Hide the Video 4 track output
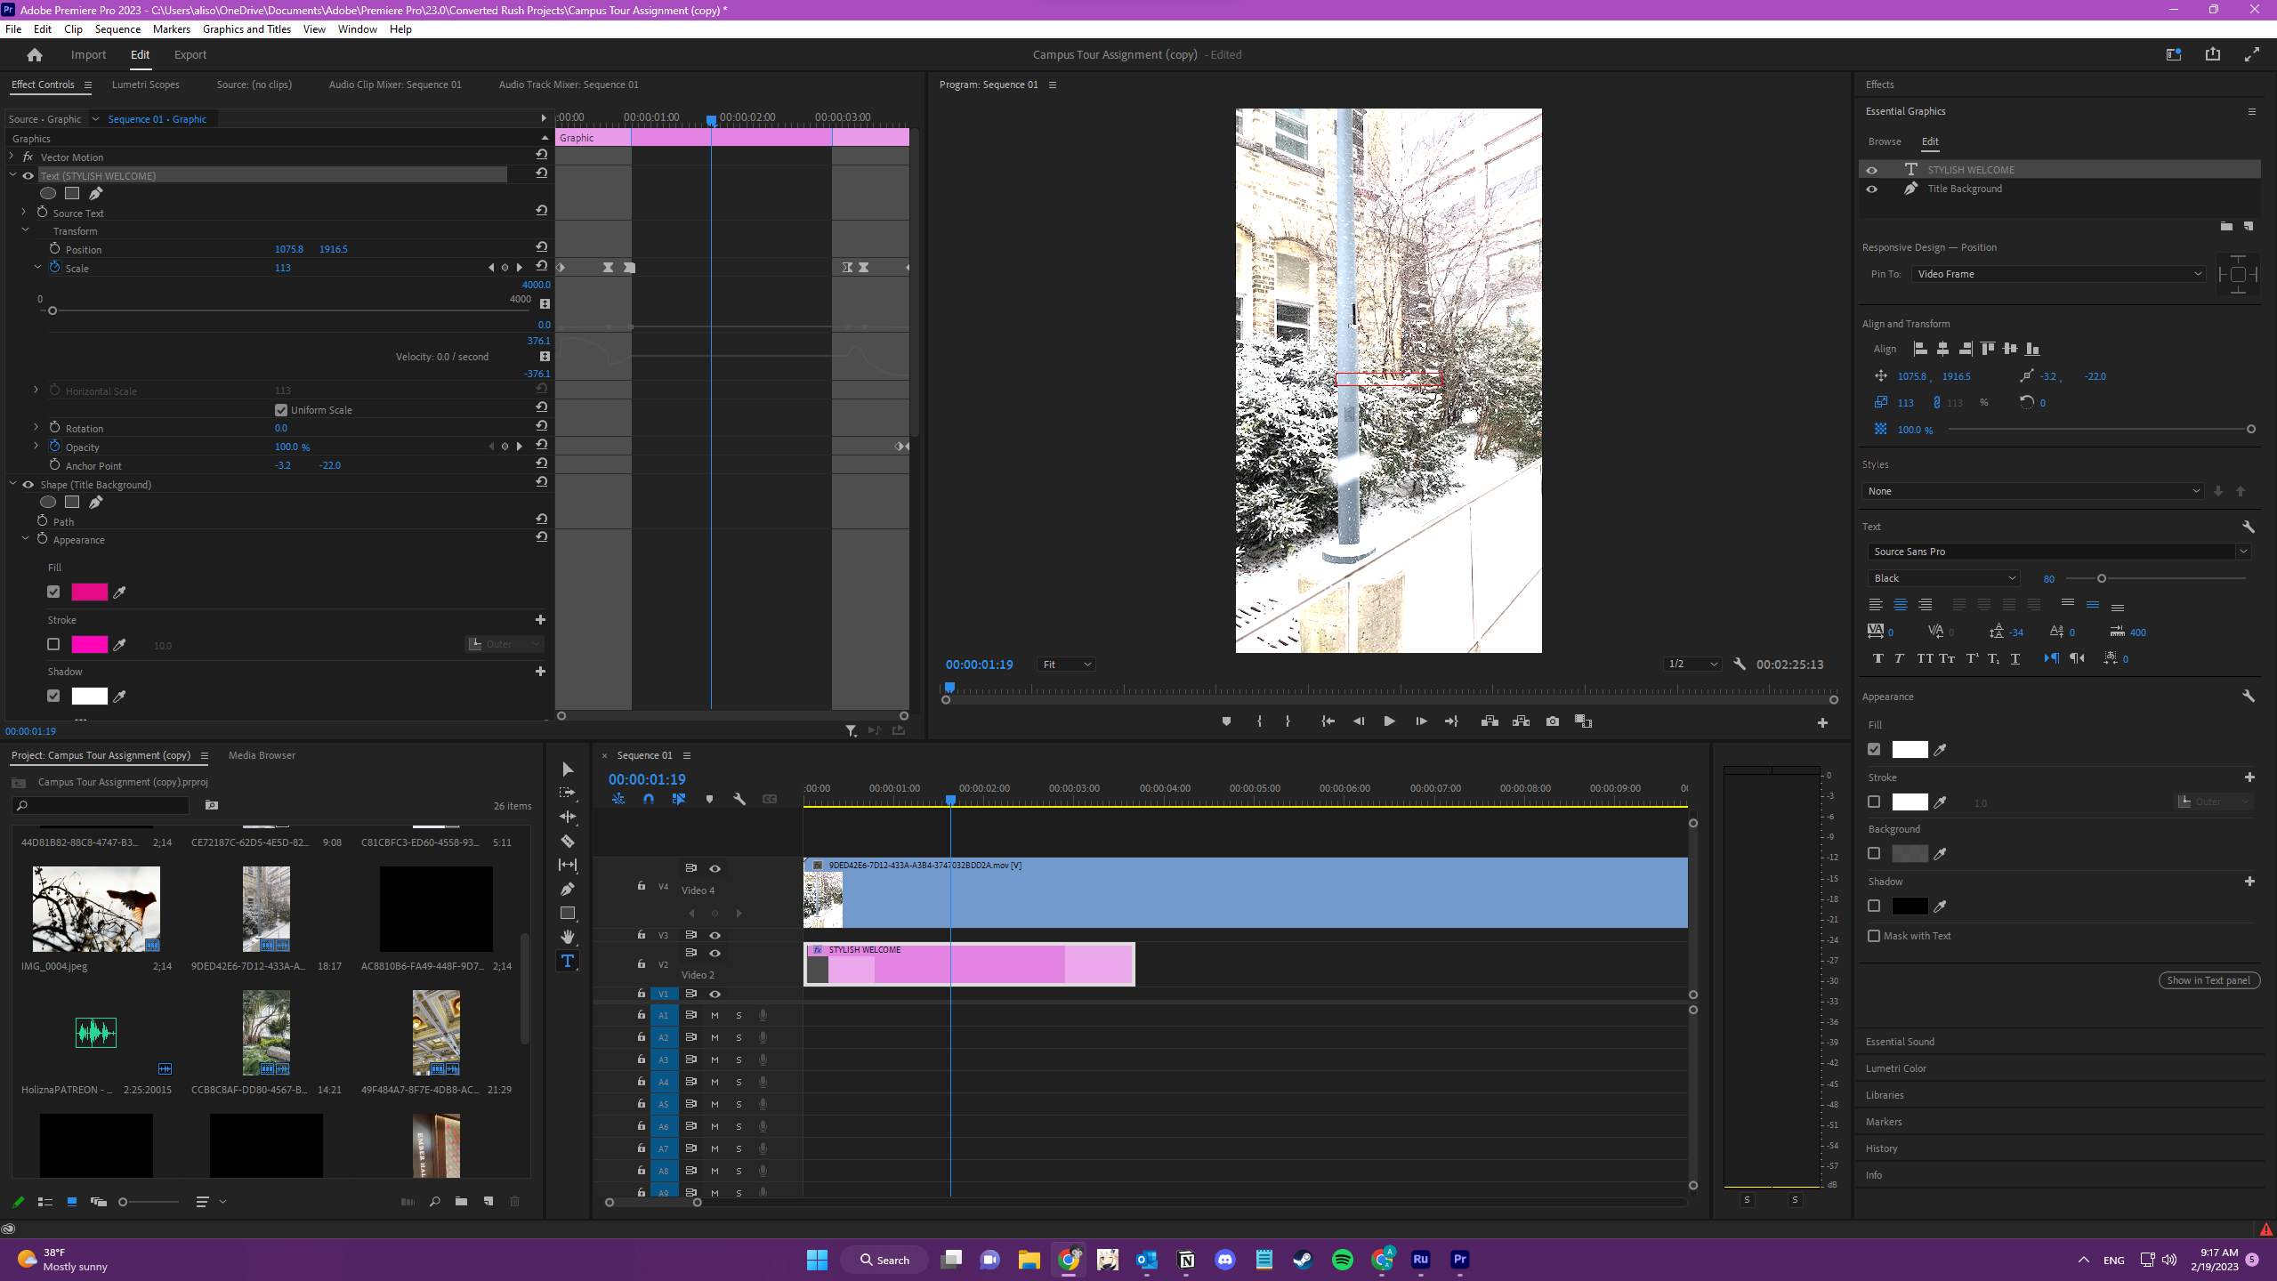 715,868
